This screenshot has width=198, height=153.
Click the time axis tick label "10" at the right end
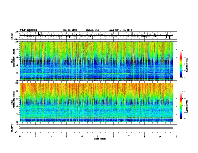[176, 136]
